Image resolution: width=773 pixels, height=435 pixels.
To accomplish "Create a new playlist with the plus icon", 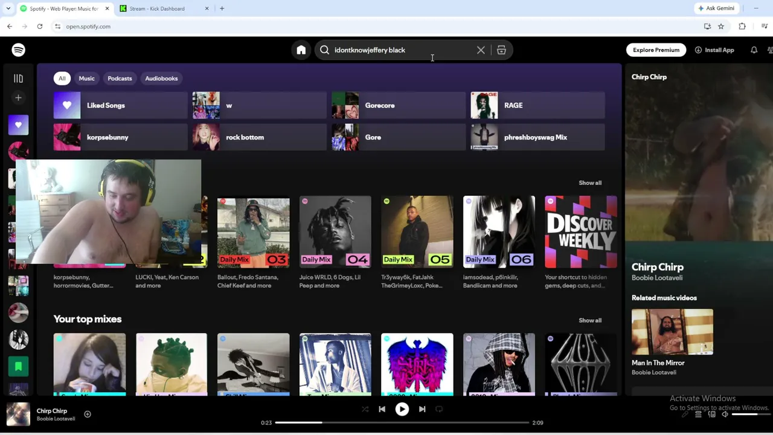I will click(x=18, y=98).
